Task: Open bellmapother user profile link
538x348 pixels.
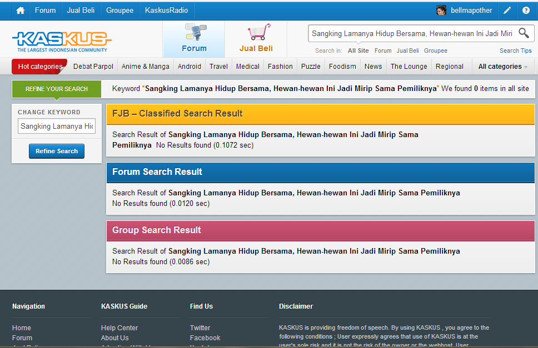Action: (x=471, y=11)
